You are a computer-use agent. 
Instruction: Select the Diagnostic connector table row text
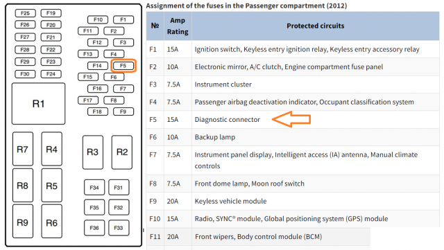point(227,120)
